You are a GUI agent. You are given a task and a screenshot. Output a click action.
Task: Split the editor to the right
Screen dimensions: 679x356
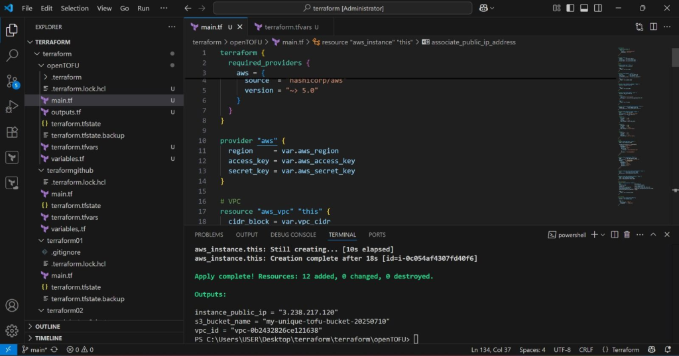(x=653, y=26)
